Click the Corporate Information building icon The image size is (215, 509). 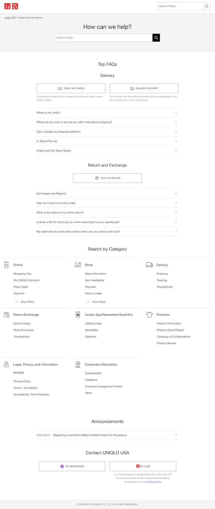[78, 364]
